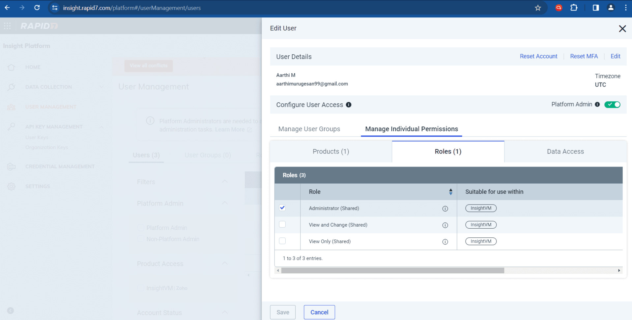Click the info icon in the Platform Administrators notice
The width and height of the screenshot is (632, 320).
150,121
